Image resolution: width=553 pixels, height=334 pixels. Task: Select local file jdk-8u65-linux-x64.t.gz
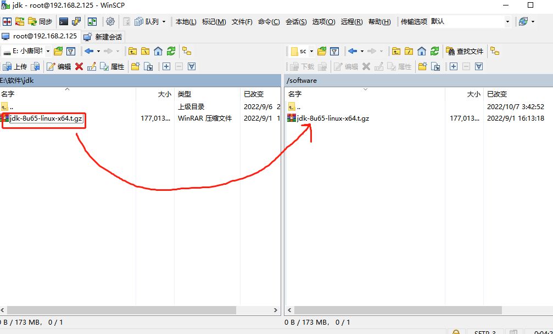click(46, 118)
